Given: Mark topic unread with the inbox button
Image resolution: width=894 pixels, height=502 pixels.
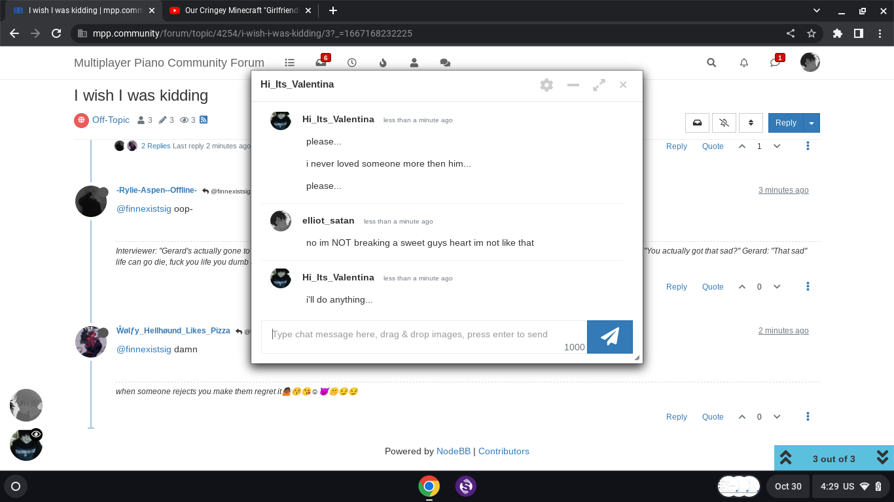Looking at the screenshot, I should pyautogui.click(x=698, y=123).
